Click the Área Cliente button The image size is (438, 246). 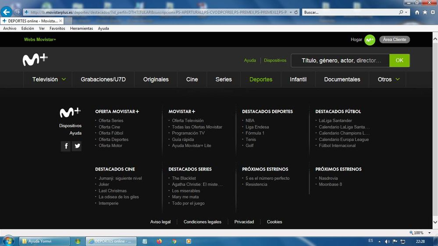395,39
